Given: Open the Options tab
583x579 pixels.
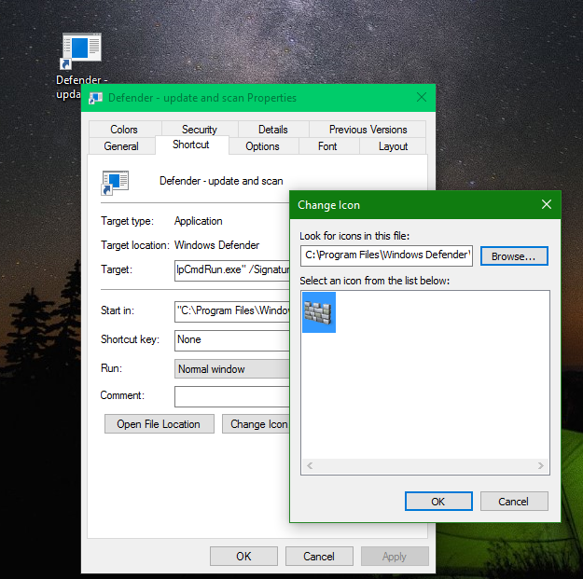Looking at the screenshot, I should click(262, 146).
